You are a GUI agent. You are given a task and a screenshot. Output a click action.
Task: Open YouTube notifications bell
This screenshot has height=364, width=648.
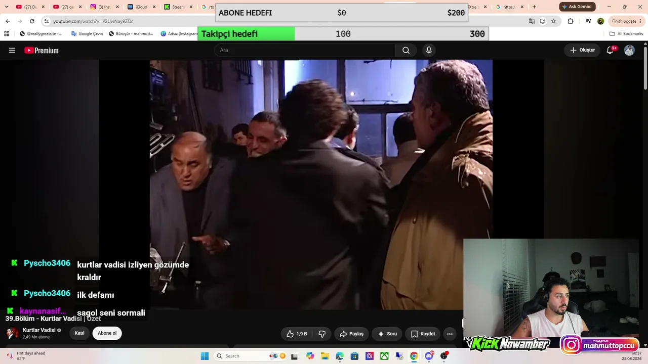611,50
